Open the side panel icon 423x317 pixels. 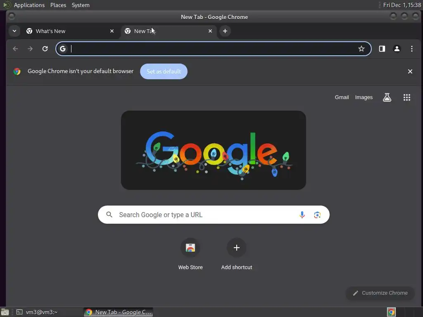[x=382, y=49]
